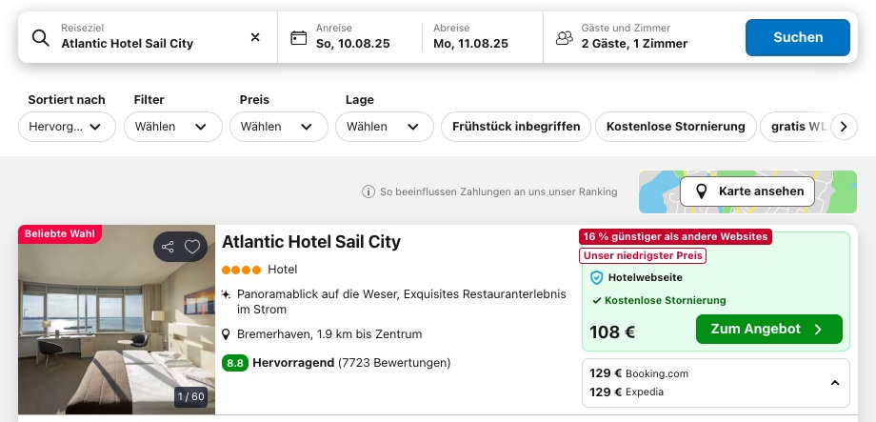Select the 129 € Booking.com offer

(639, 373)
